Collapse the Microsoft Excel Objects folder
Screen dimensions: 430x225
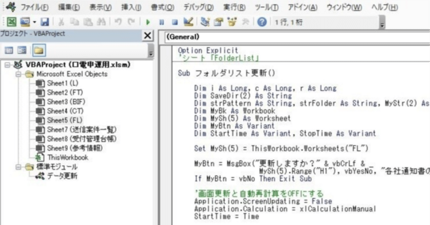coord(18,74)
